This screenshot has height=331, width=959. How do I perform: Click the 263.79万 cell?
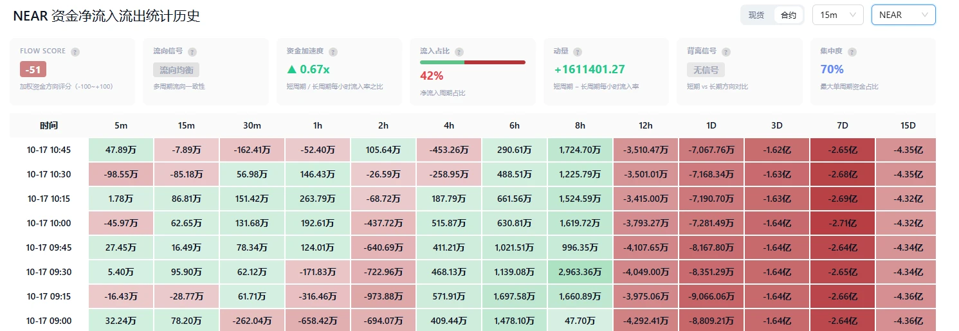pos(318,199)
